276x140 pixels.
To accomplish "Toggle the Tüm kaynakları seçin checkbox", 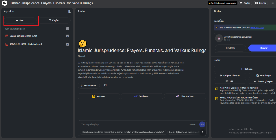I will point(67,29).
